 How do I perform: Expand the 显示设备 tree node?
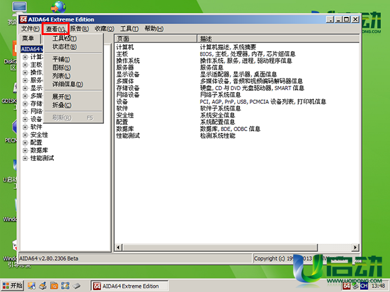pos(25,88)
